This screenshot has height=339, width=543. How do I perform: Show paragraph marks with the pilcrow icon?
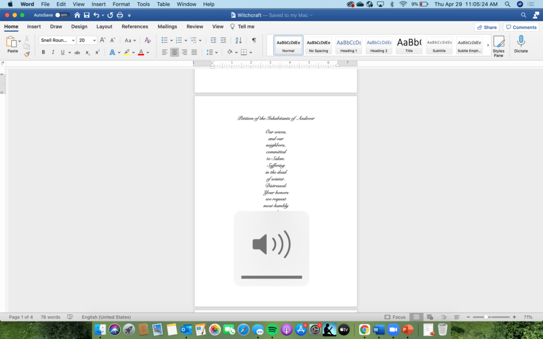254,40
